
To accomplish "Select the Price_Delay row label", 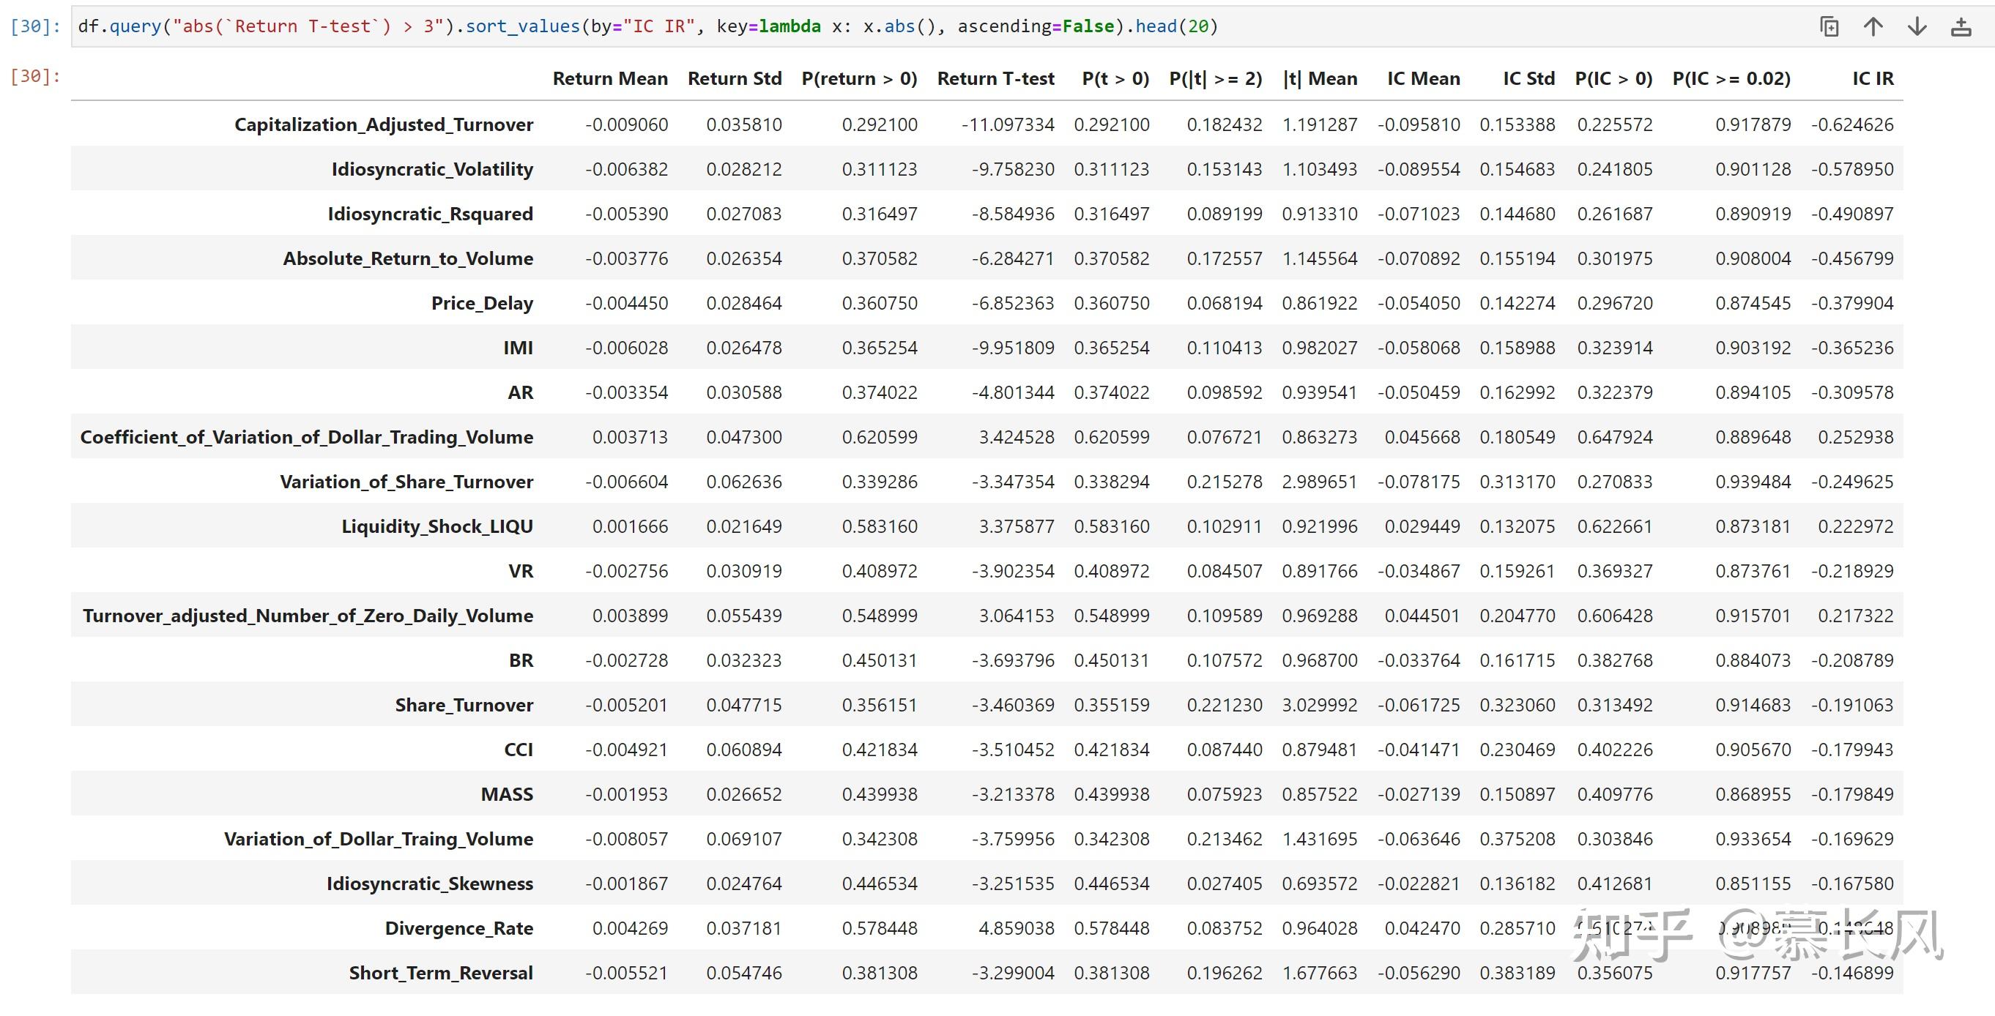I will pos(482,303).
